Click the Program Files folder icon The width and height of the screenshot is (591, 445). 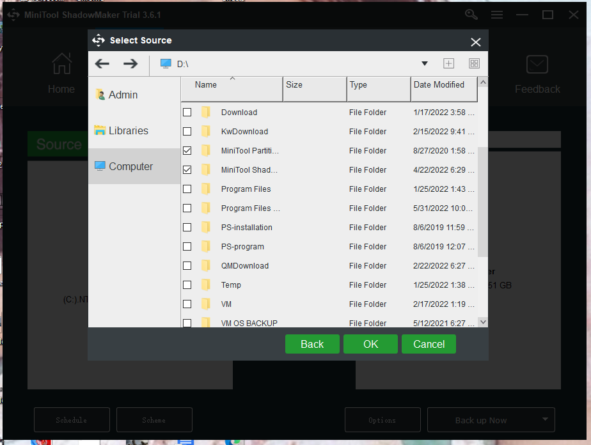(205, 189)
